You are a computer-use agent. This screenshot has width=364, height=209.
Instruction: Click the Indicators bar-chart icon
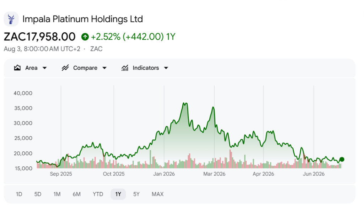(125, 68)
